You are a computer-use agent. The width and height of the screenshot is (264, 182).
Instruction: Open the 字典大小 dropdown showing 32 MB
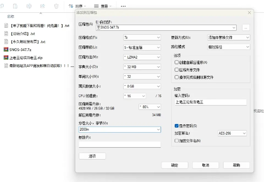[142, 67]
